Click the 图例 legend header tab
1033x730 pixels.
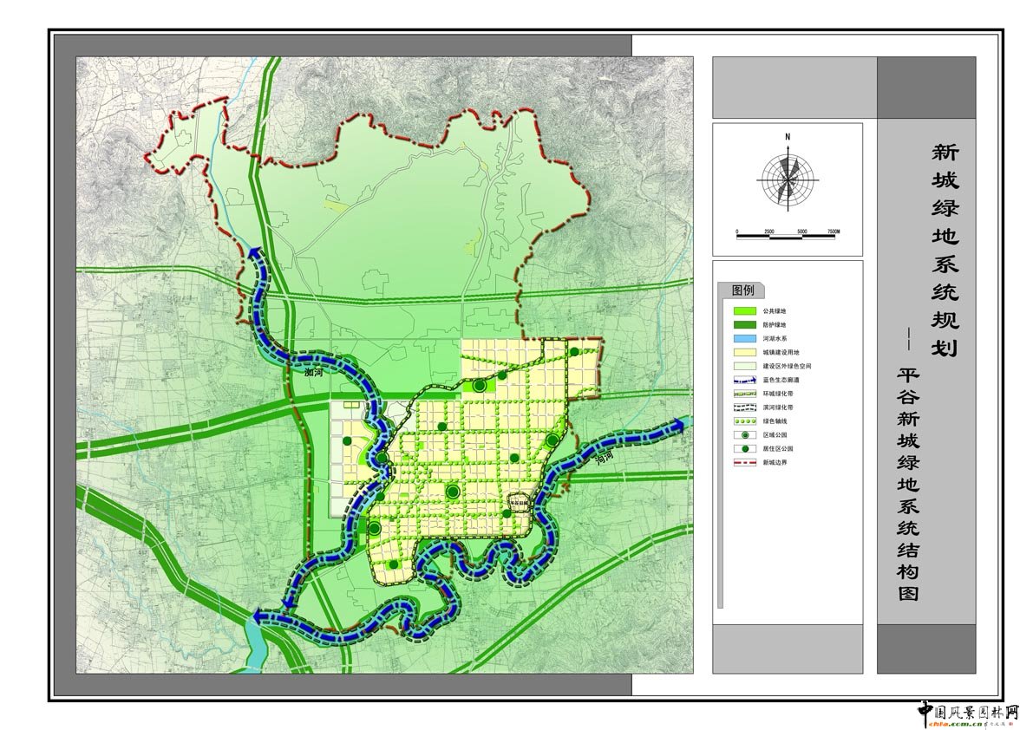[744, 290]
